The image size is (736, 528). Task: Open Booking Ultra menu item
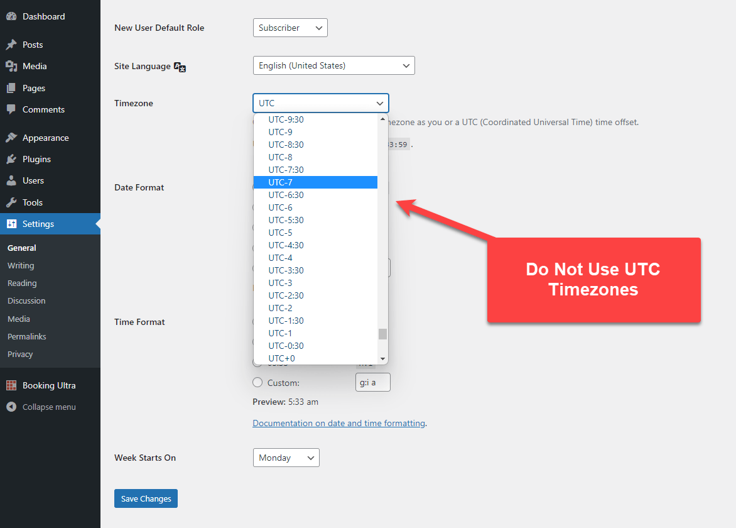[x=49, y=385]
